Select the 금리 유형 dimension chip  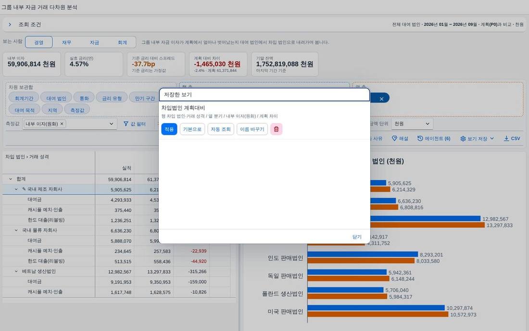pyautogui.click(x=112, y=98)
